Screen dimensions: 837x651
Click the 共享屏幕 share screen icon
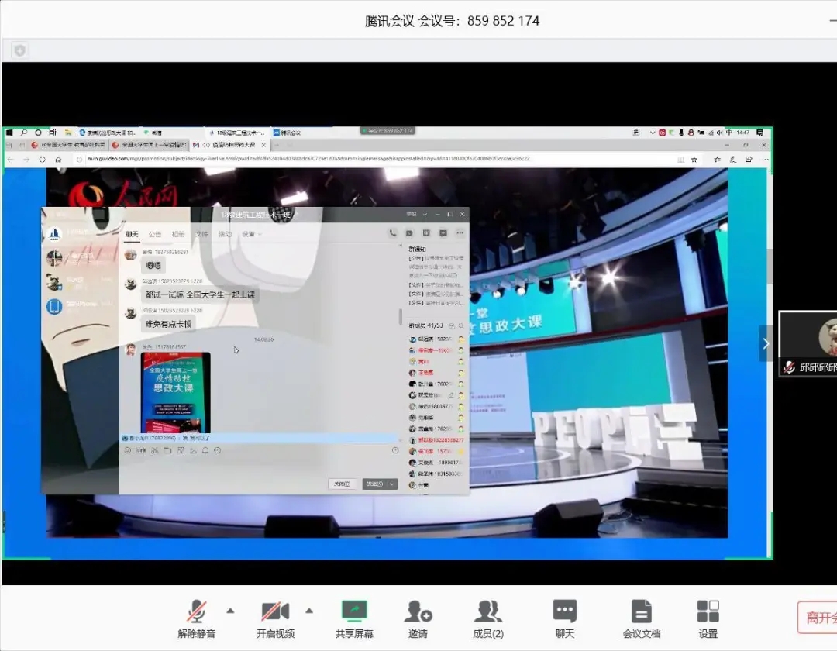[354, 612]
